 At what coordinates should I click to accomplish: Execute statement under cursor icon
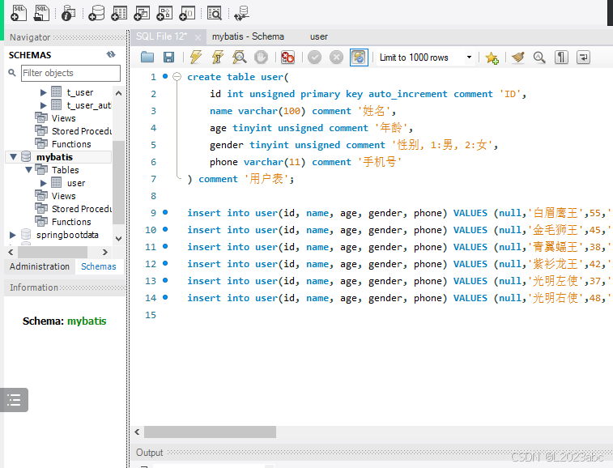pos(218,57)
